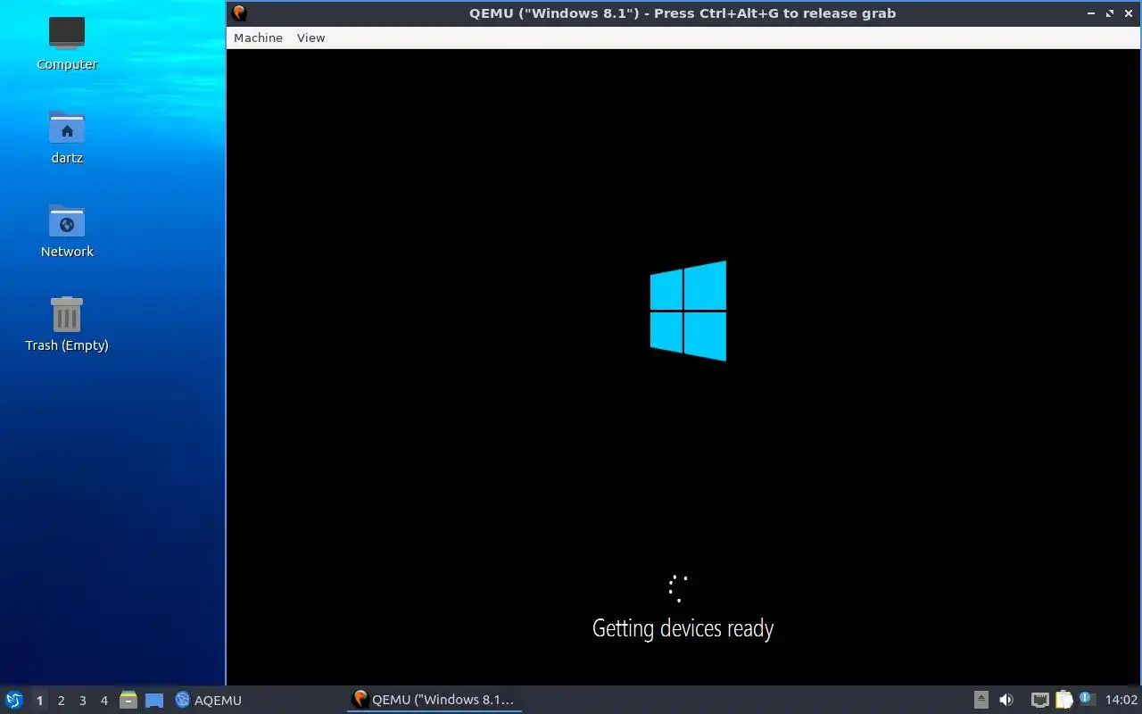Click the blue notification alert tray icon
The width and height of the screenshot is (1142, 714).
click(x=1086, y=698)
